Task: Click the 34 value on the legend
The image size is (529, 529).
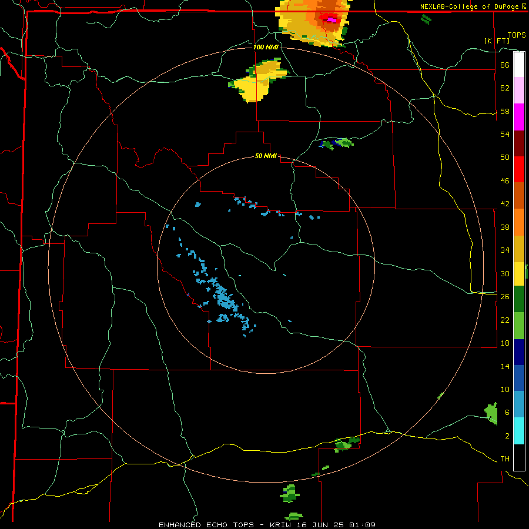Action: (x=505, y=250)
